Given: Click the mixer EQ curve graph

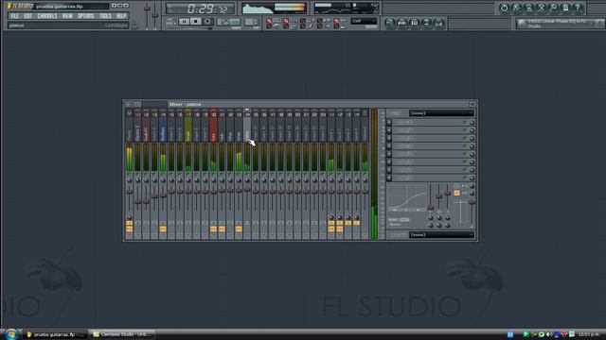Looking at the screenshot, I should coord(406,197).
